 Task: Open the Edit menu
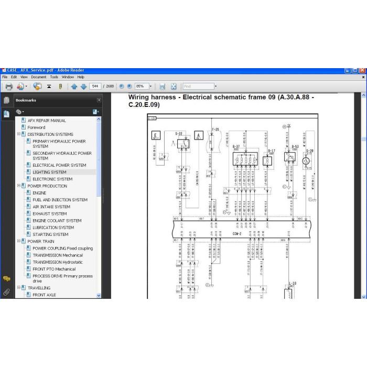[14, 77]
